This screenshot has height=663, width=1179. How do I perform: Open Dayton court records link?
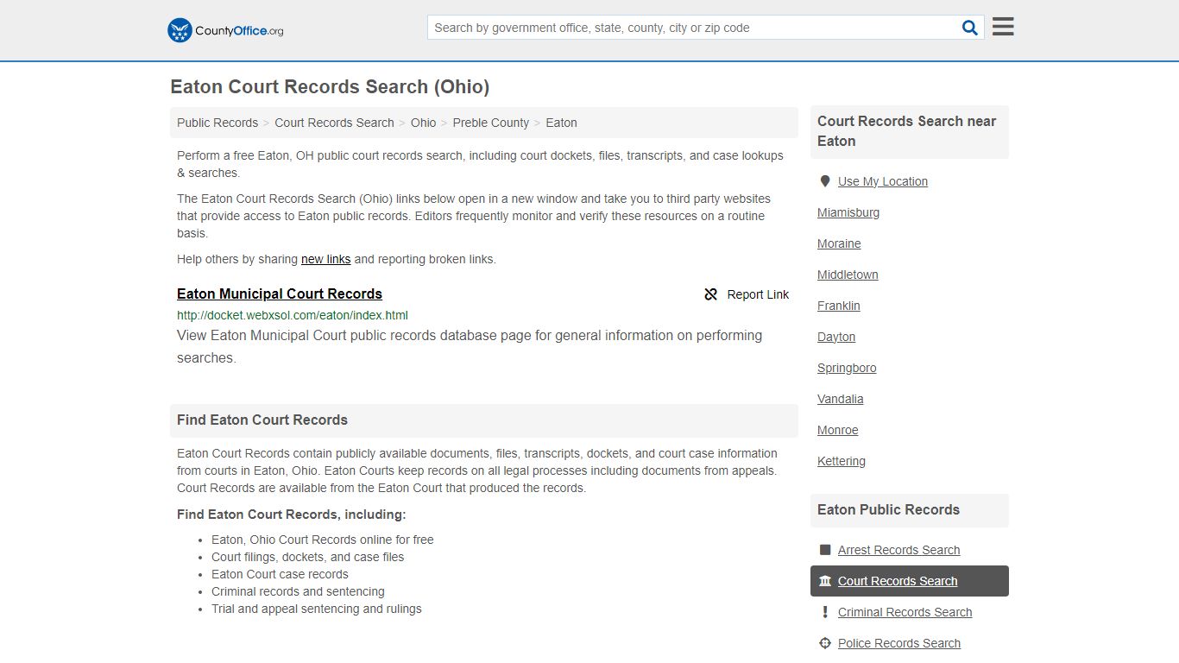tap(836, 337)
